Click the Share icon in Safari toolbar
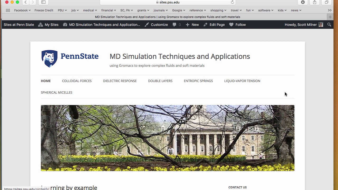The image size is (338, 190). pyautogui.click(x=314, y=2)
